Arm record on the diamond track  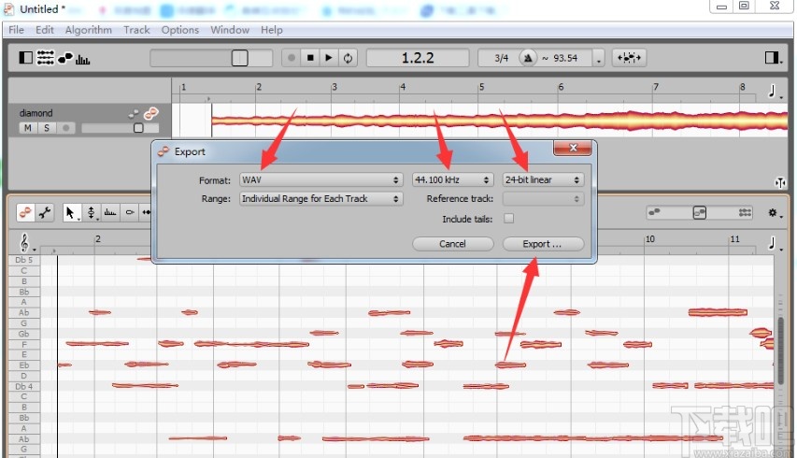point(65,128)
